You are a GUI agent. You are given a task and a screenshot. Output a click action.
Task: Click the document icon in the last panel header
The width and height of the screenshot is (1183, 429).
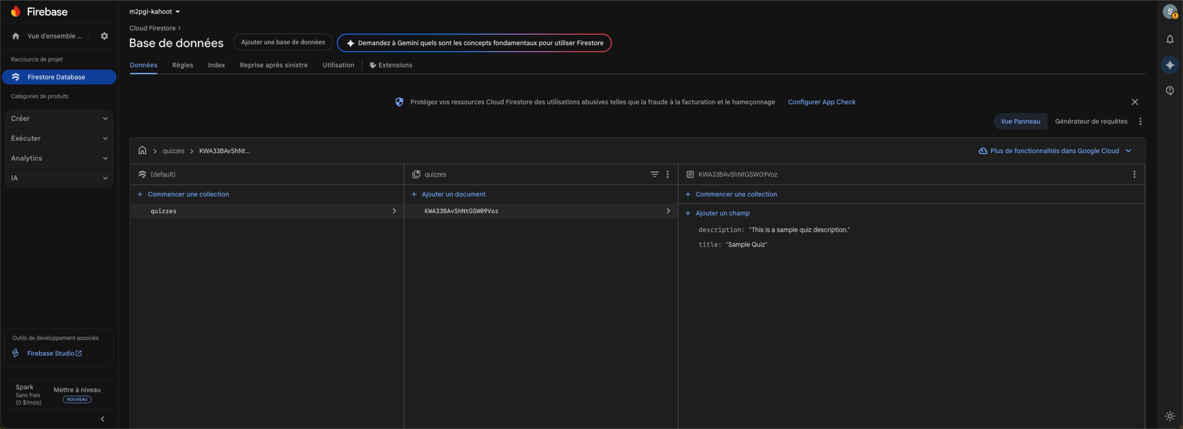pyautogui.click(x=690, y=174)
